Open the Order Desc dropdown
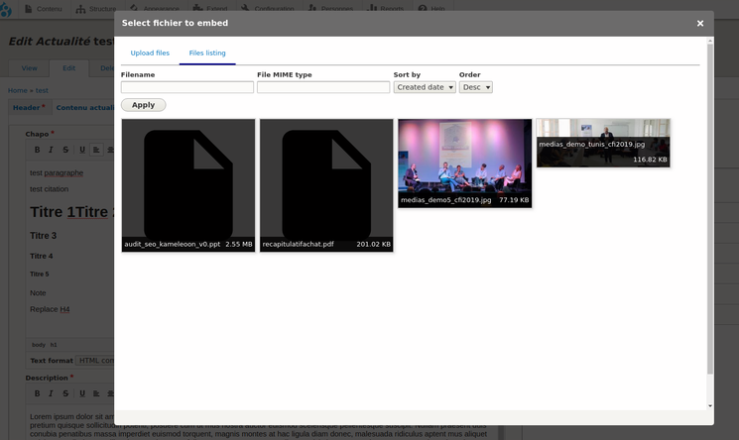 [x=475, y=87]
